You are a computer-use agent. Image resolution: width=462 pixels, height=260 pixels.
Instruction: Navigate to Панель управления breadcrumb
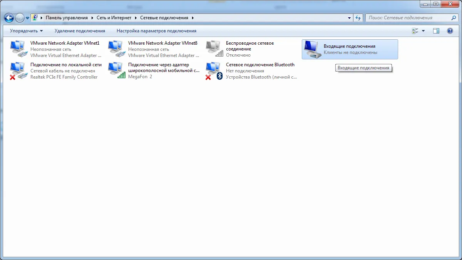[67, 18]
